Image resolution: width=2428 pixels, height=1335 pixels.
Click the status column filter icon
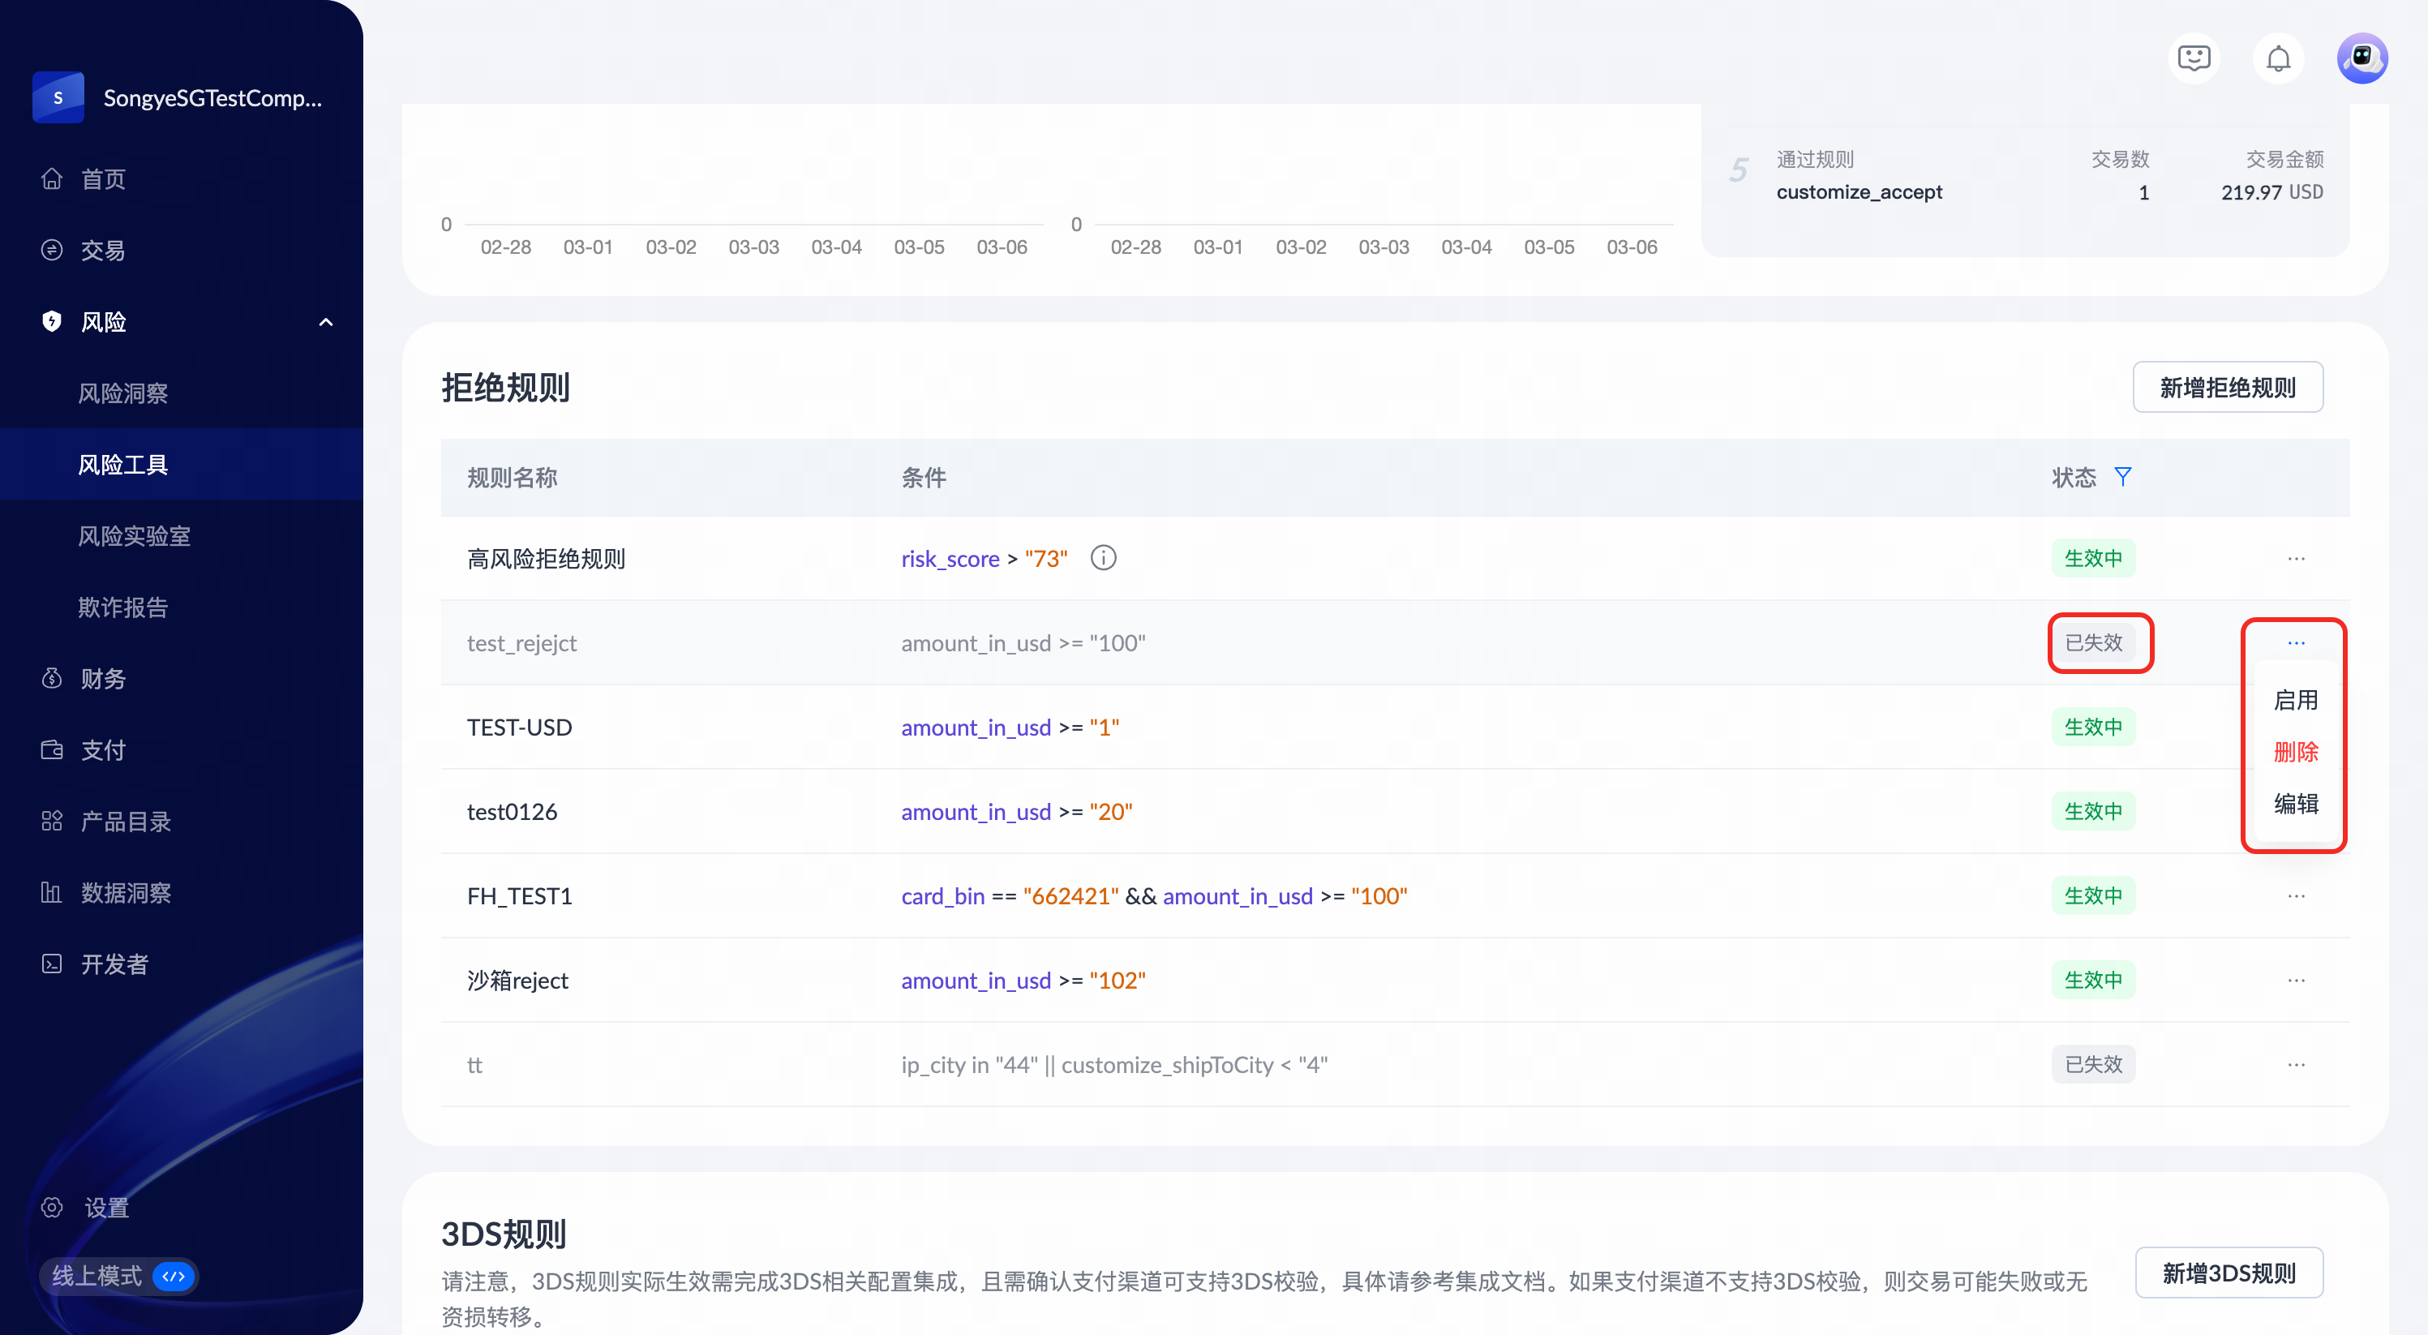(x=2122, y=477)
